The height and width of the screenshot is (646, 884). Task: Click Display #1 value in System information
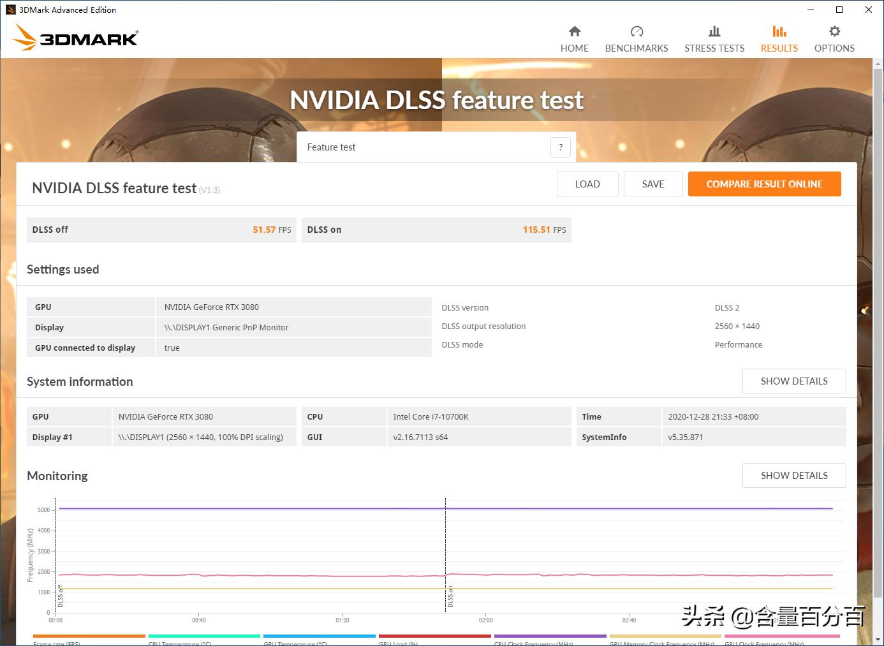201,437
